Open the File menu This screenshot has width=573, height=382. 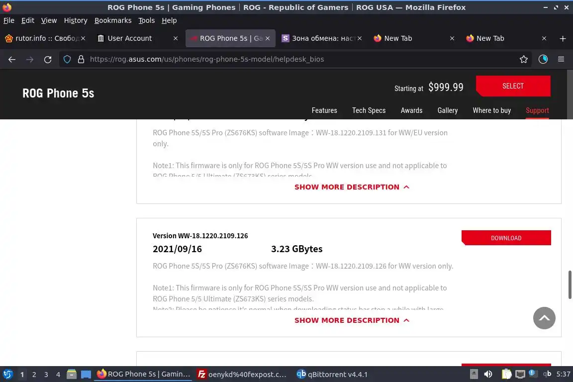tap(9, 20)
